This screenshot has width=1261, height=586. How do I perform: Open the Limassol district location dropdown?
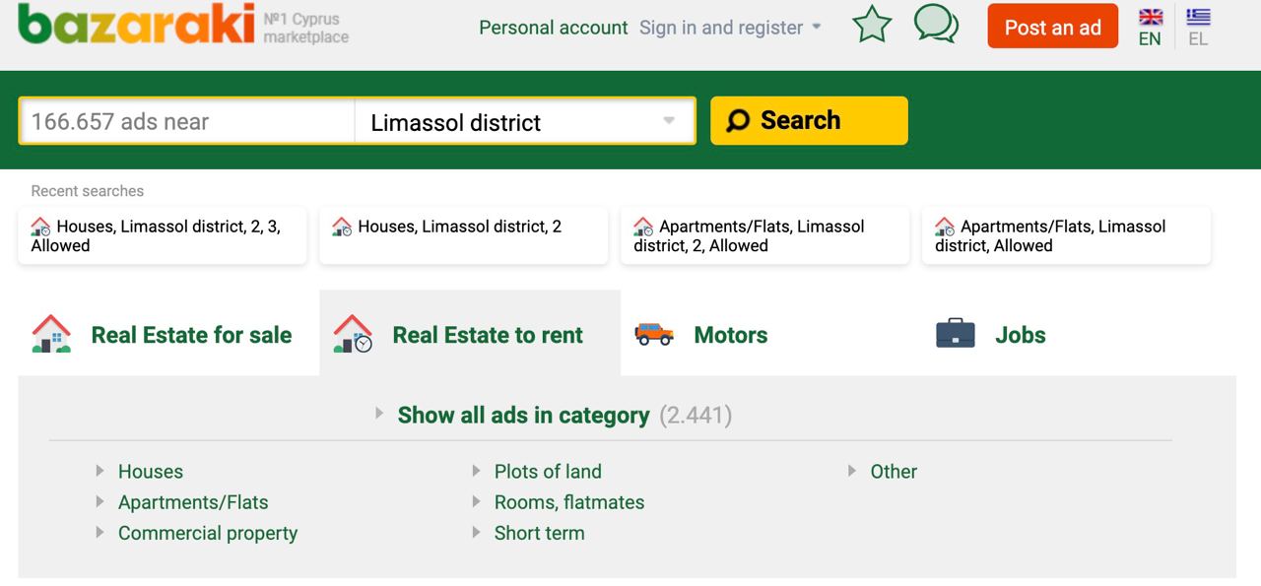click(x=524, y=122)
